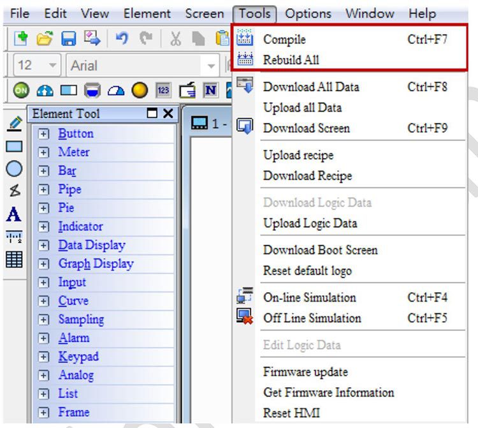Choose Compile from the Tools menu

tap(284, 40)
